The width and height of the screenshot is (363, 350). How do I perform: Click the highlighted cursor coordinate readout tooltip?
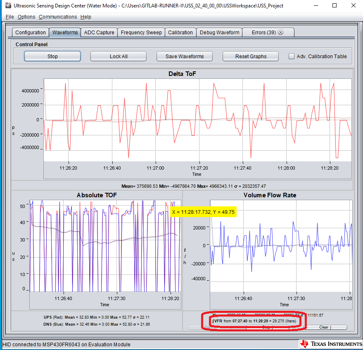coord(204,212)
